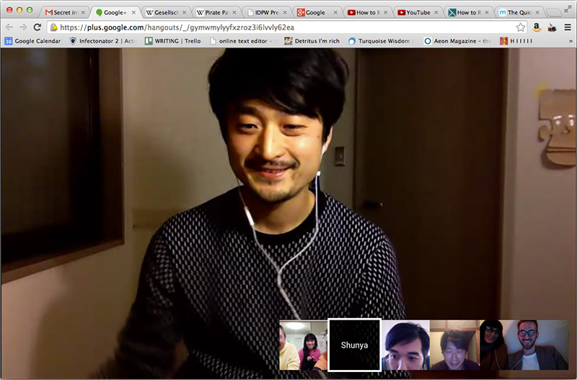
Task: Open the WRITING | Trello bookmark
Action: coord(173,41)
